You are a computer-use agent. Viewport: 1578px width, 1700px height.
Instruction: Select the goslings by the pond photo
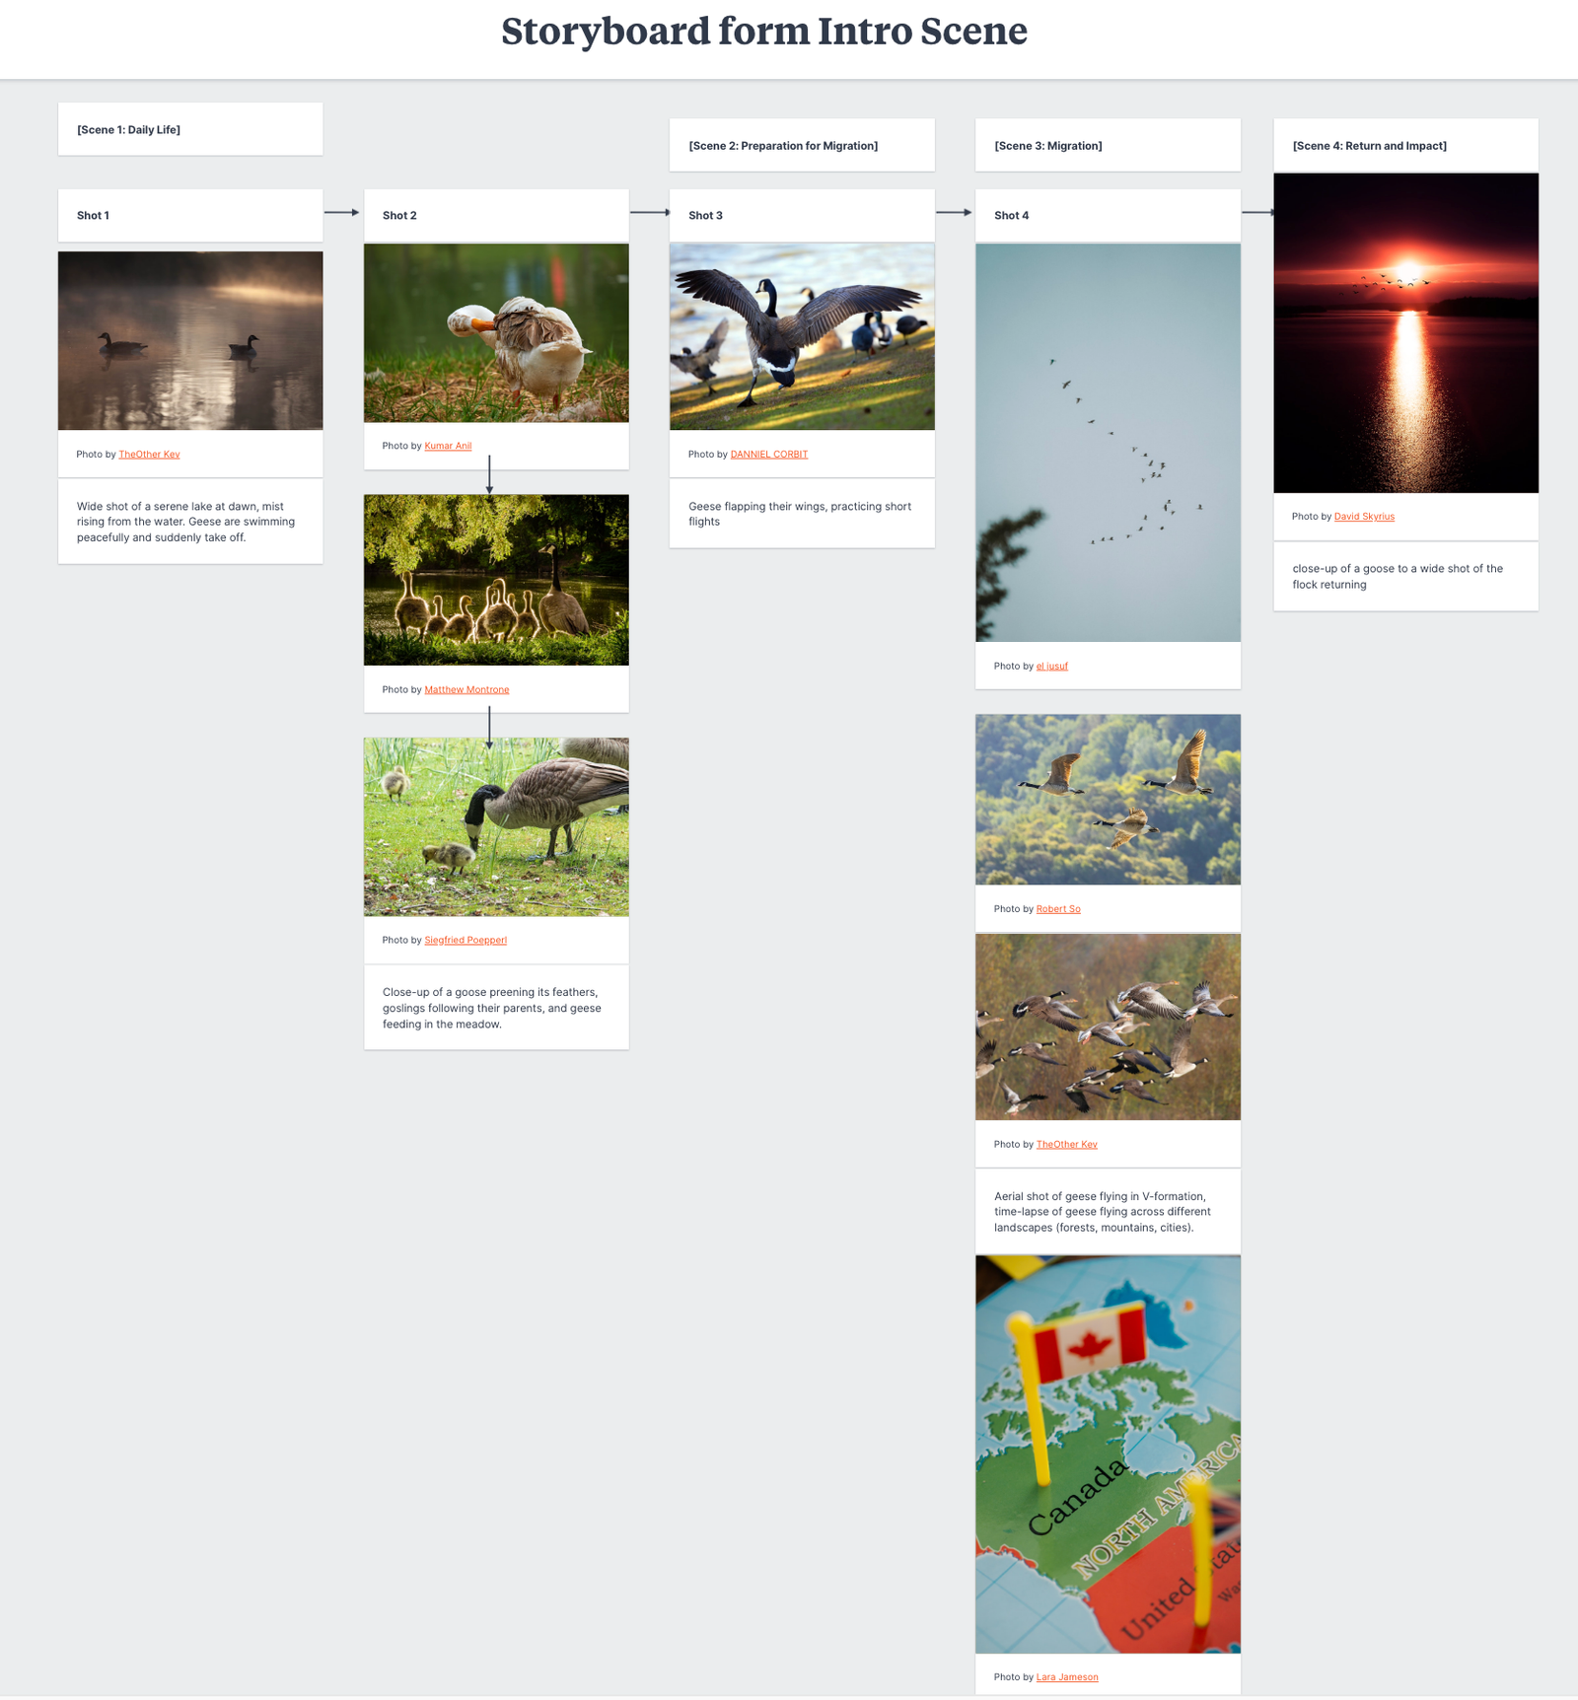click(x=496, y=580)
